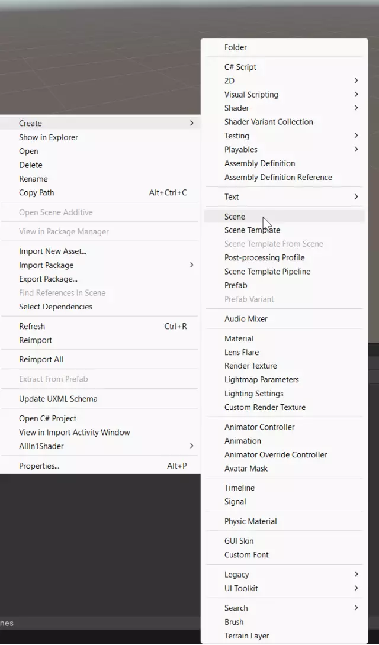Click Import New Asset entry
The image size is (379, 645).
pos(53,251)
